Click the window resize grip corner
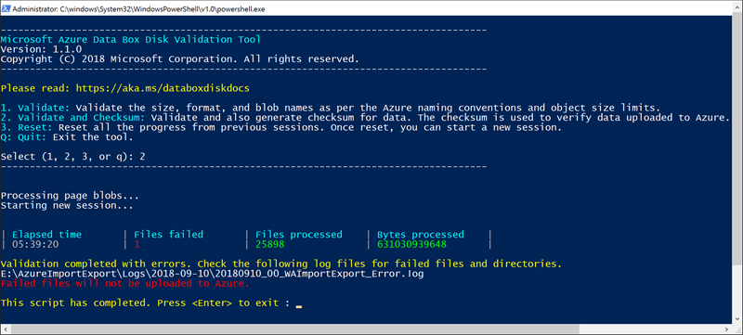Viewport: 743px width, 335px height. 738,329
